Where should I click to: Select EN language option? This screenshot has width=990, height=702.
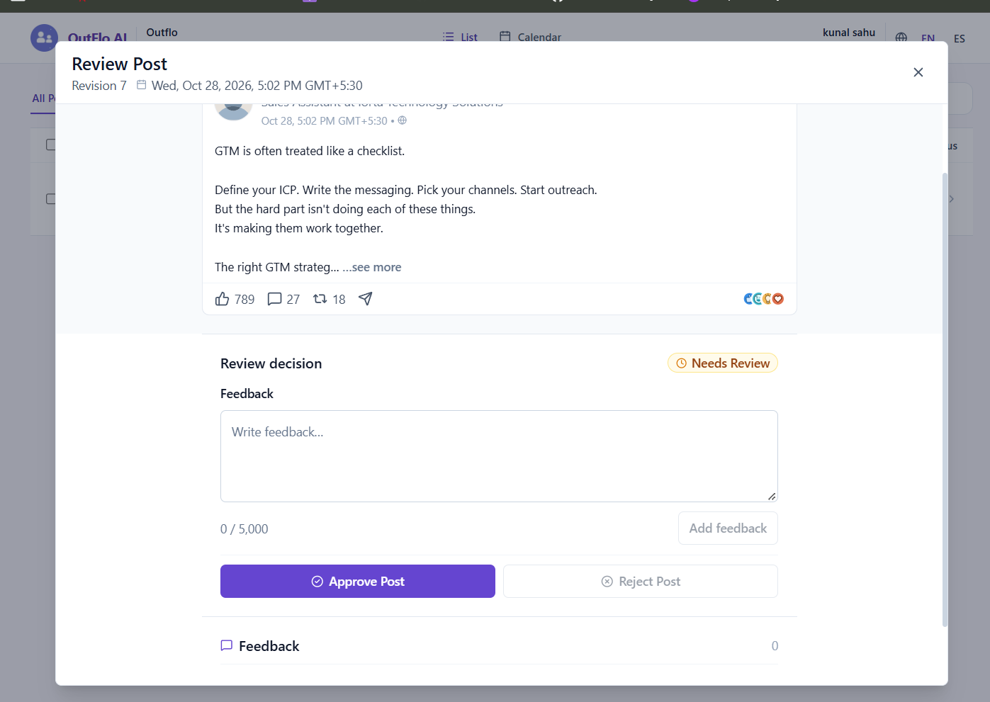pos(928,39)
